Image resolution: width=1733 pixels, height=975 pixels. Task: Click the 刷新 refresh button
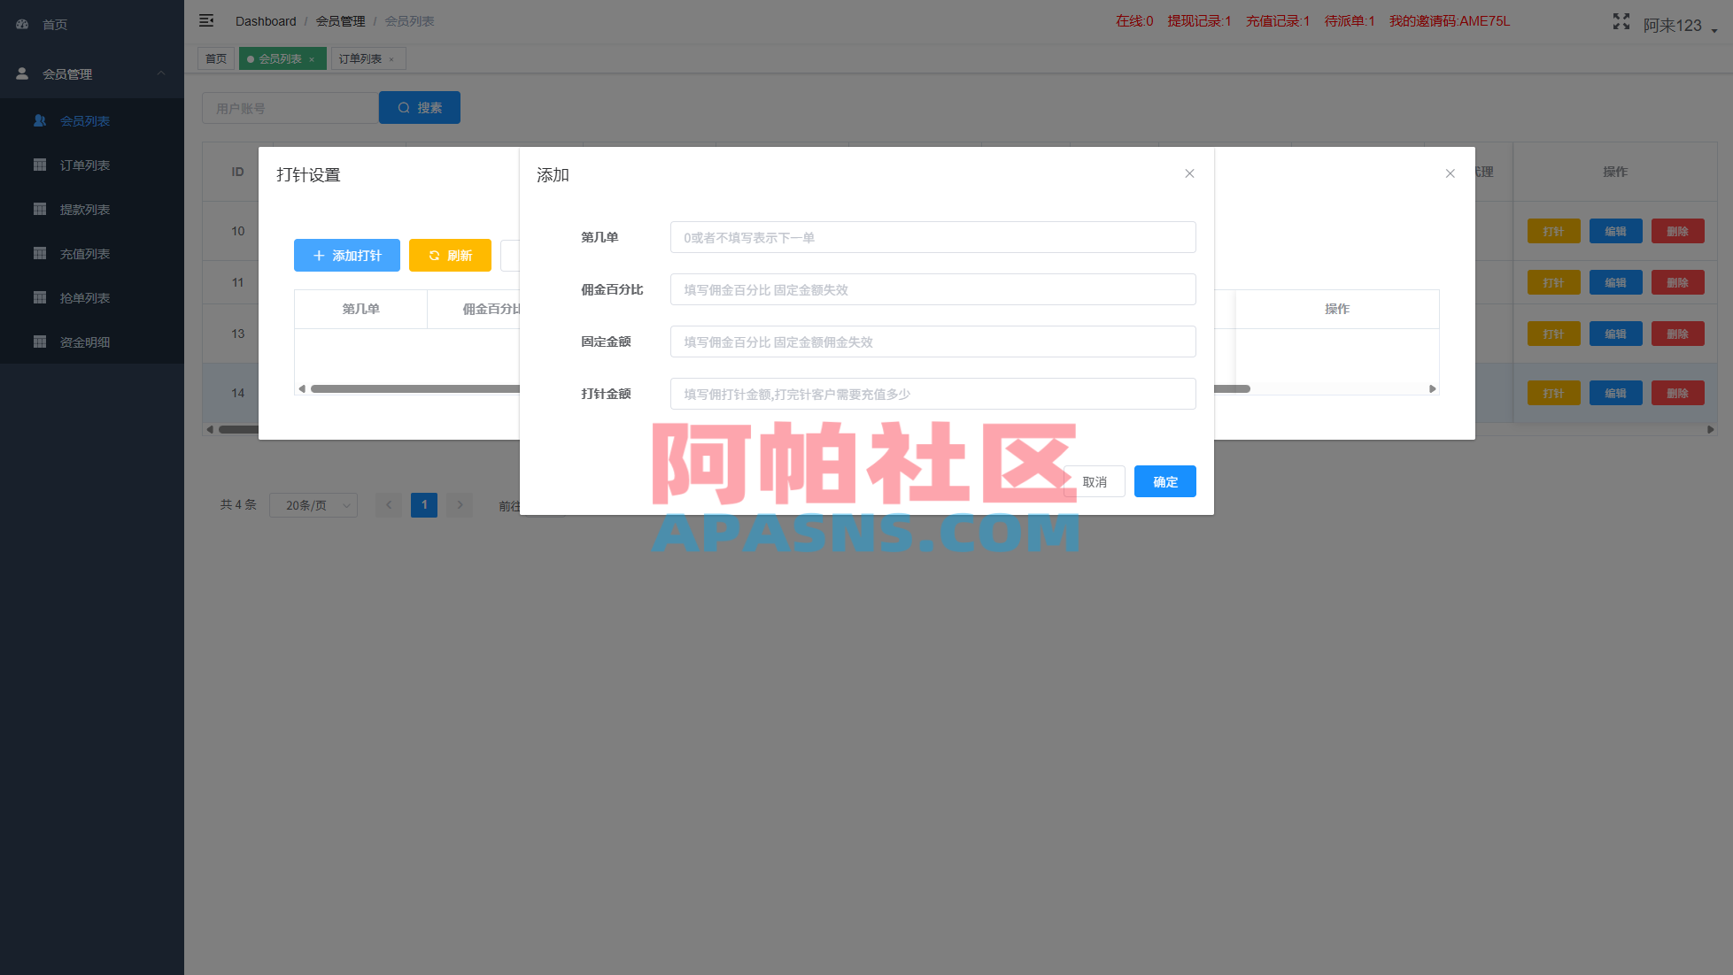(450, 256)
